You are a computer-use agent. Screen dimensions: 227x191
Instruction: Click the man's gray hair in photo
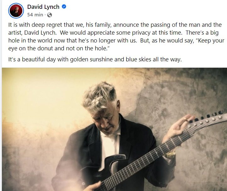(100, 95)
